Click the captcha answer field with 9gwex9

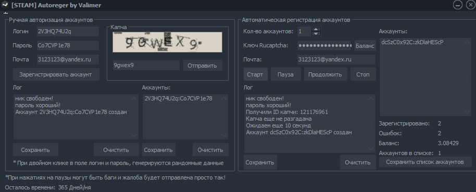(146, 65)
